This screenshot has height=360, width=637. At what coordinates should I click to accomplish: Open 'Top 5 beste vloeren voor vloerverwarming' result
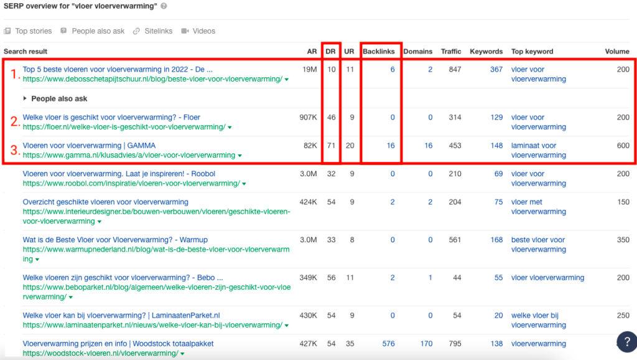point(118,69)
